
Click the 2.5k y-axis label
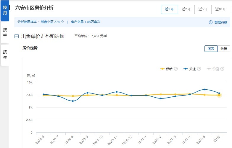point(29,120)
